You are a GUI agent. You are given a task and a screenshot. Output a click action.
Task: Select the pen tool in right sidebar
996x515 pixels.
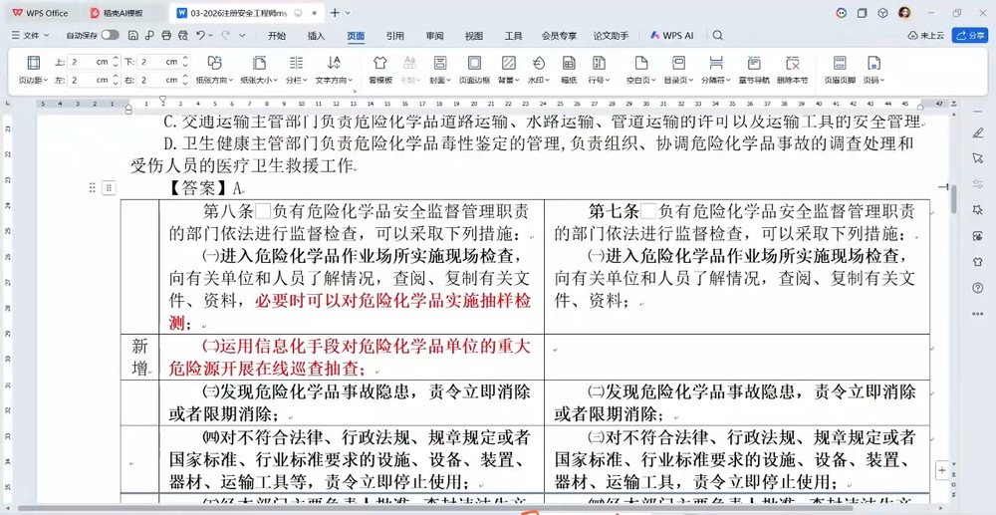[x=978, y=132]
